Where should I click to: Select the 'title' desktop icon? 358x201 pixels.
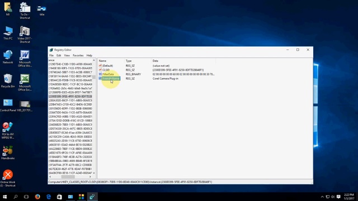(42, 11)
